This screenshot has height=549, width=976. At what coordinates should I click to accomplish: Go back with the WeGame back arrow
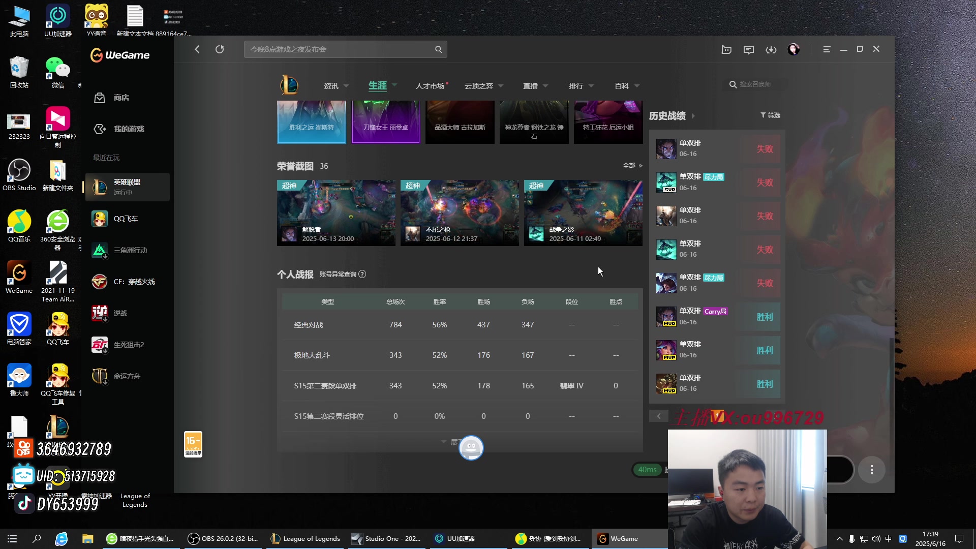click(x=197, y=49)
